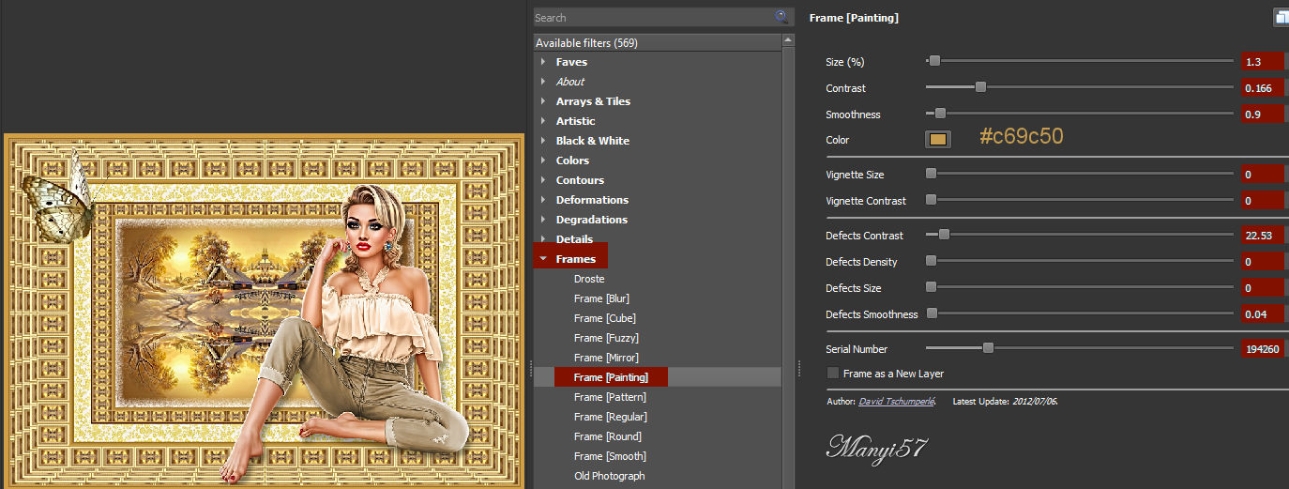
Task: Click the search magnifier icon
Action: (781, 17)
